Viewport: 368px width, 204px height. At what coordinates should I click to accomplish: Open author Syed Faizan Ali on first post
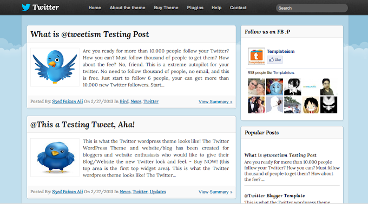(x=67, y=101)
